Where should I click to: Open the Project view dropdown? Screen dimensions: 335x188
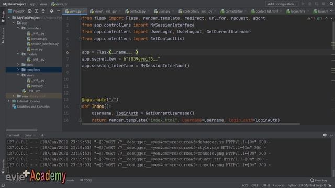pos(16,11)
